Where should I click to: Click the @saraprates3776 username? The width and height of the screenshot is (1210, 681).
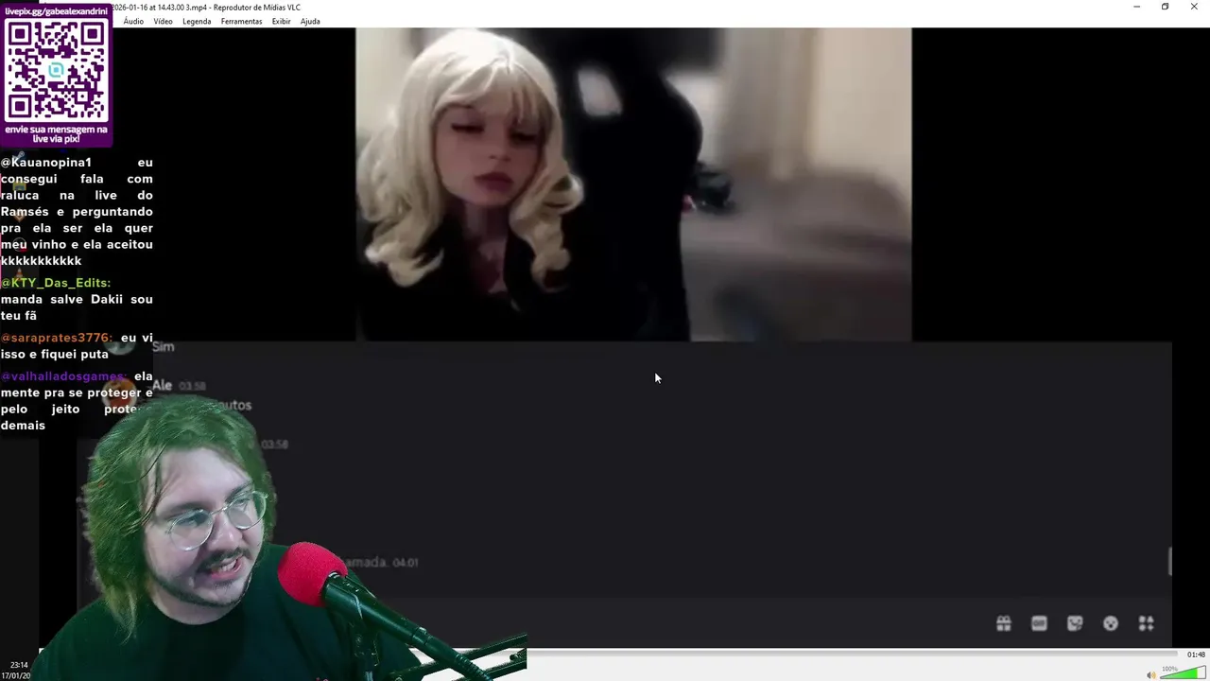(57, 338)
